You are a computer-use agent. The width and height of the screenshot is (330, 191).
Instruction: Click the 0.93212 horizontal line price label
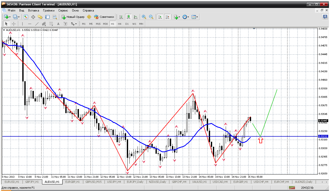(x=323, y=136)
